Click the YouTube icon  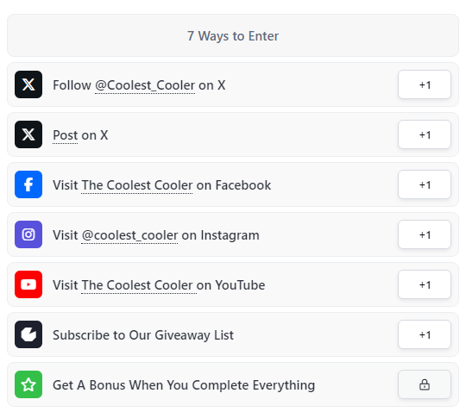[x=28, y=284]
